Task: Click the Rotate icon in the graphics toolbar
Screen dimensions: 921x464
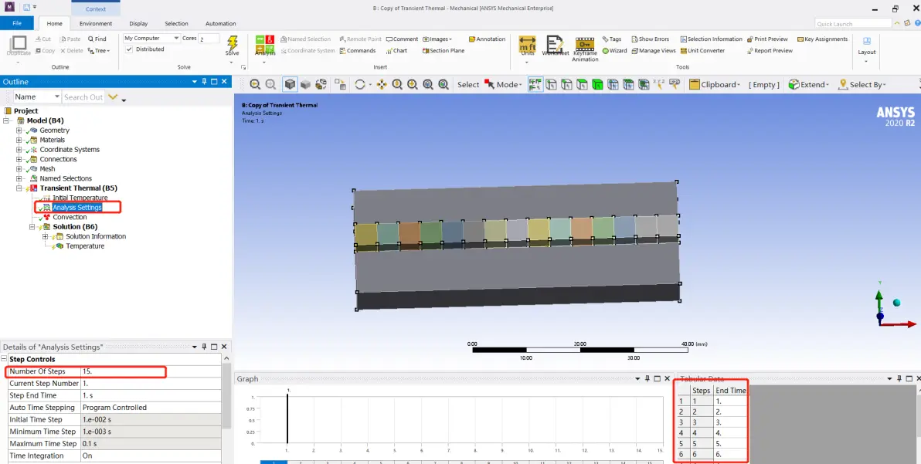Action: click(x=360, y=84)
